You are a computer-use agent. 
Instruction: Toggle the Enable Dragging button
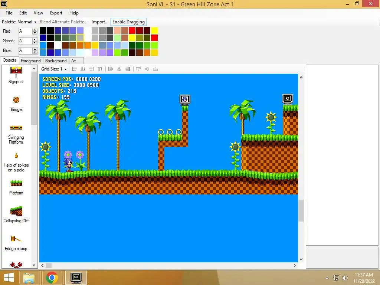click(128, 22)
